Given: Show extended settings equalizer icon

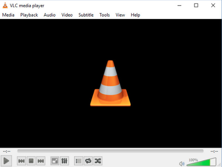Looking at the screenshot, I should (64, 161).
